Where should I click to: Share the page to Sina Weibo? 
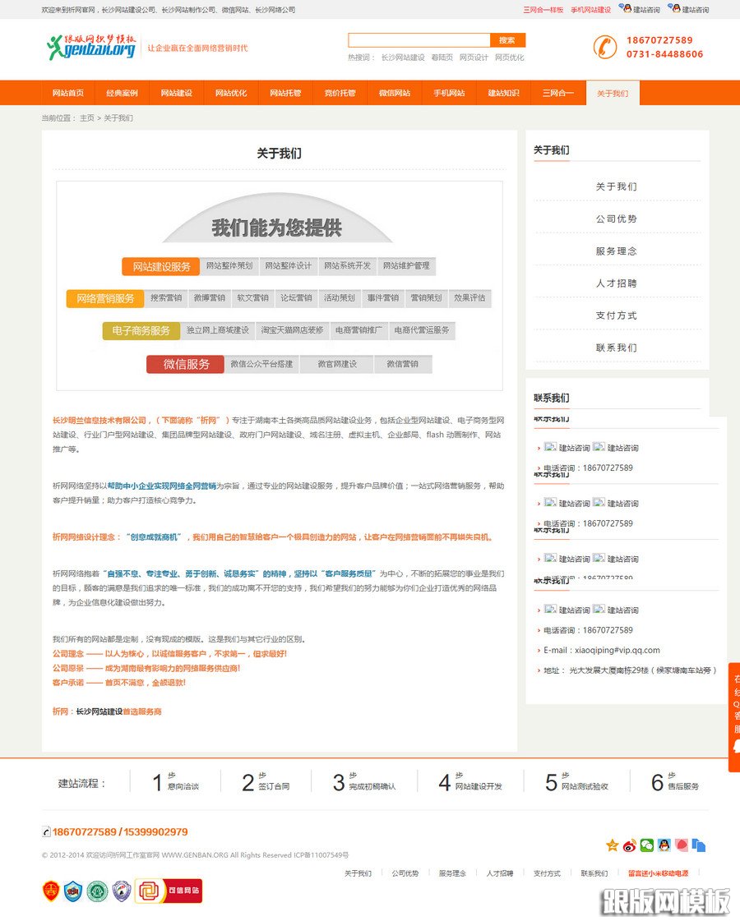pos(627,845)
